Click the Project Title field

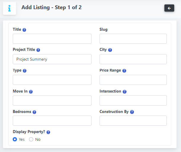52,59
